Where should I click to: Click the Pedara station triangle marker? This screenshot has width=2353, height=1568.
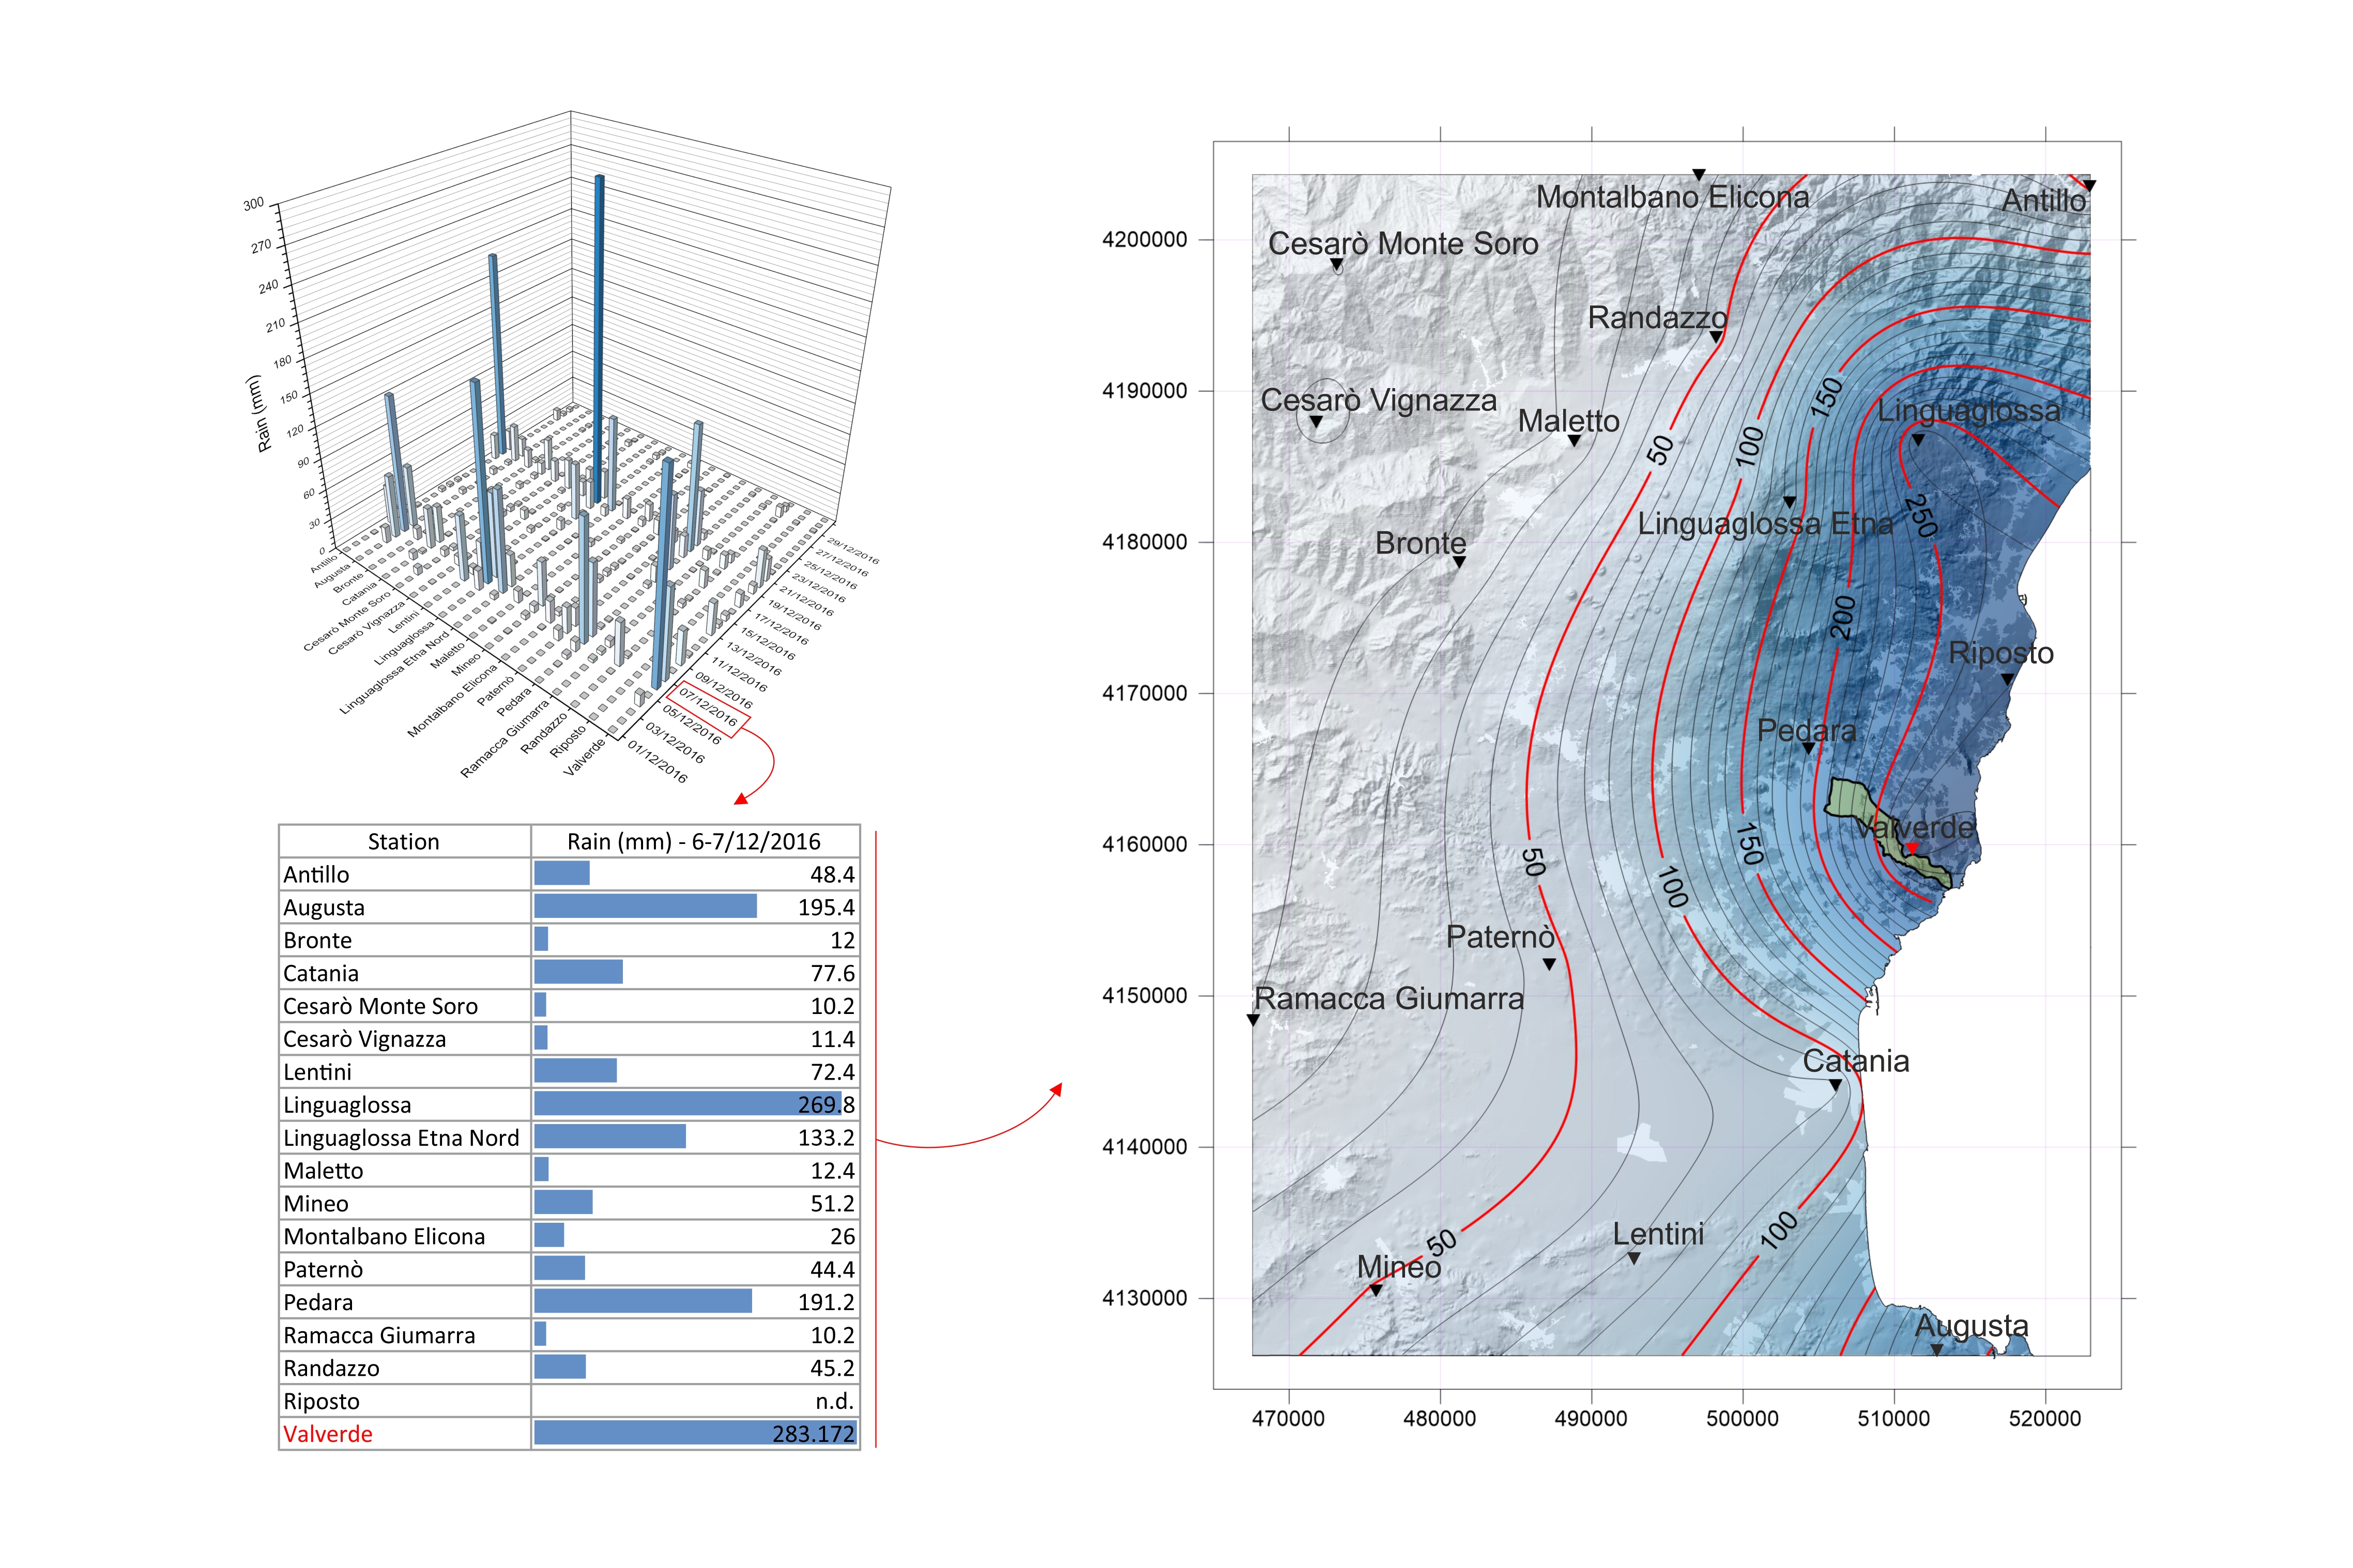[1808, 748]
